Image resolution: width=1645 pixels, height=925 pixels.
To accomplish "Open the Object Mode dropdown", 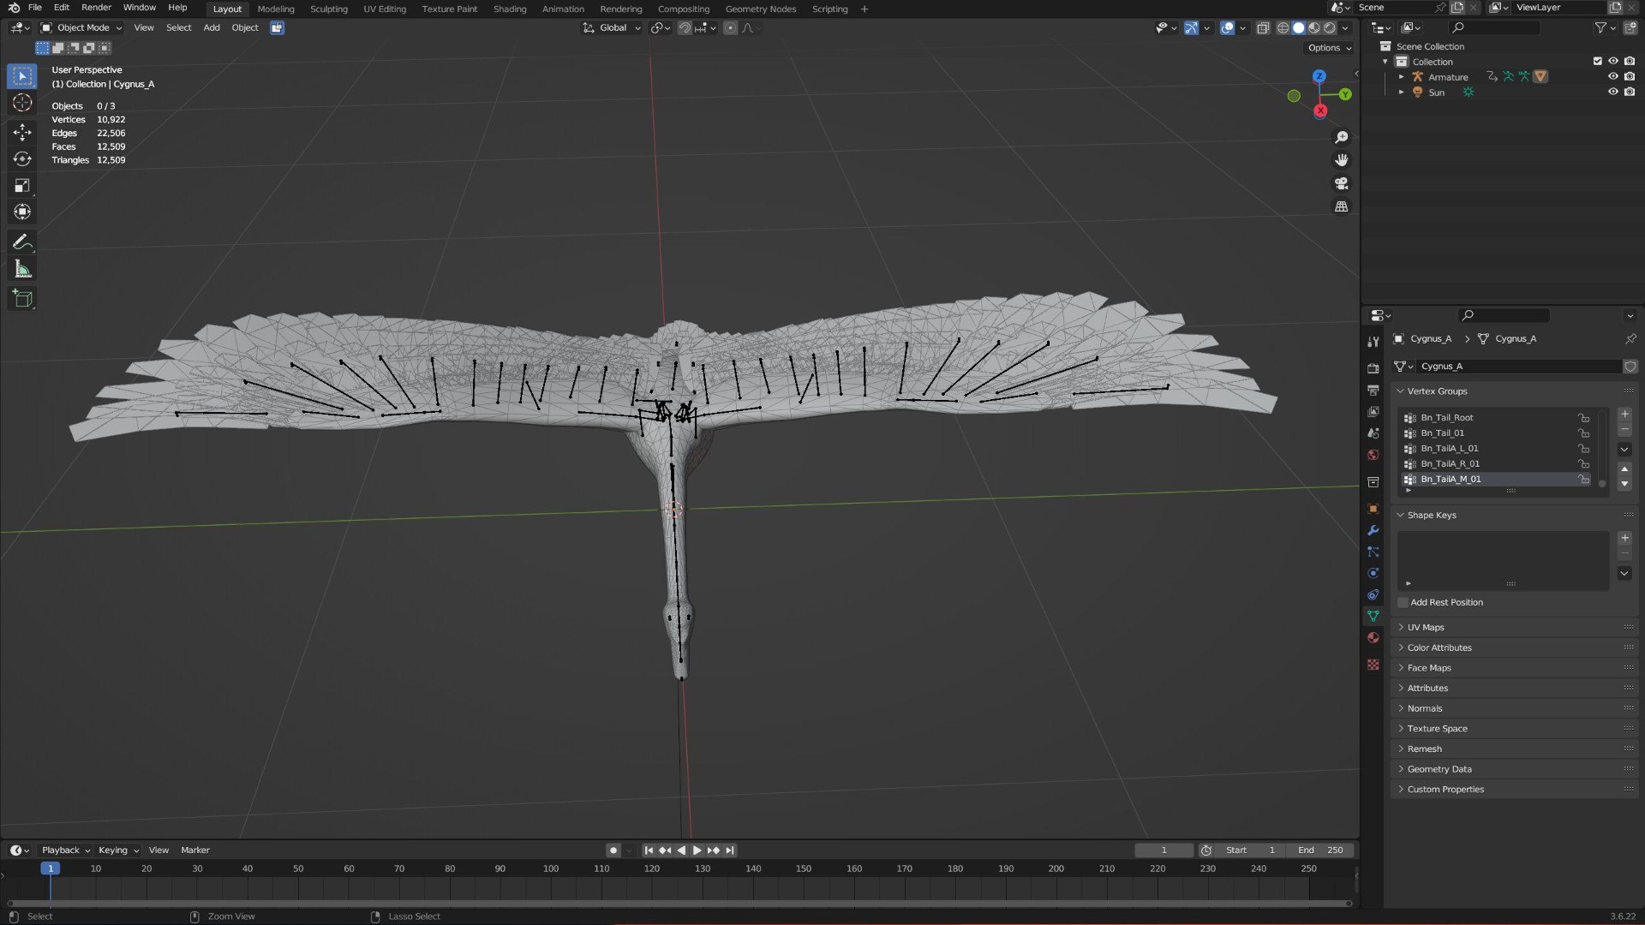I will tap(81, 27).
